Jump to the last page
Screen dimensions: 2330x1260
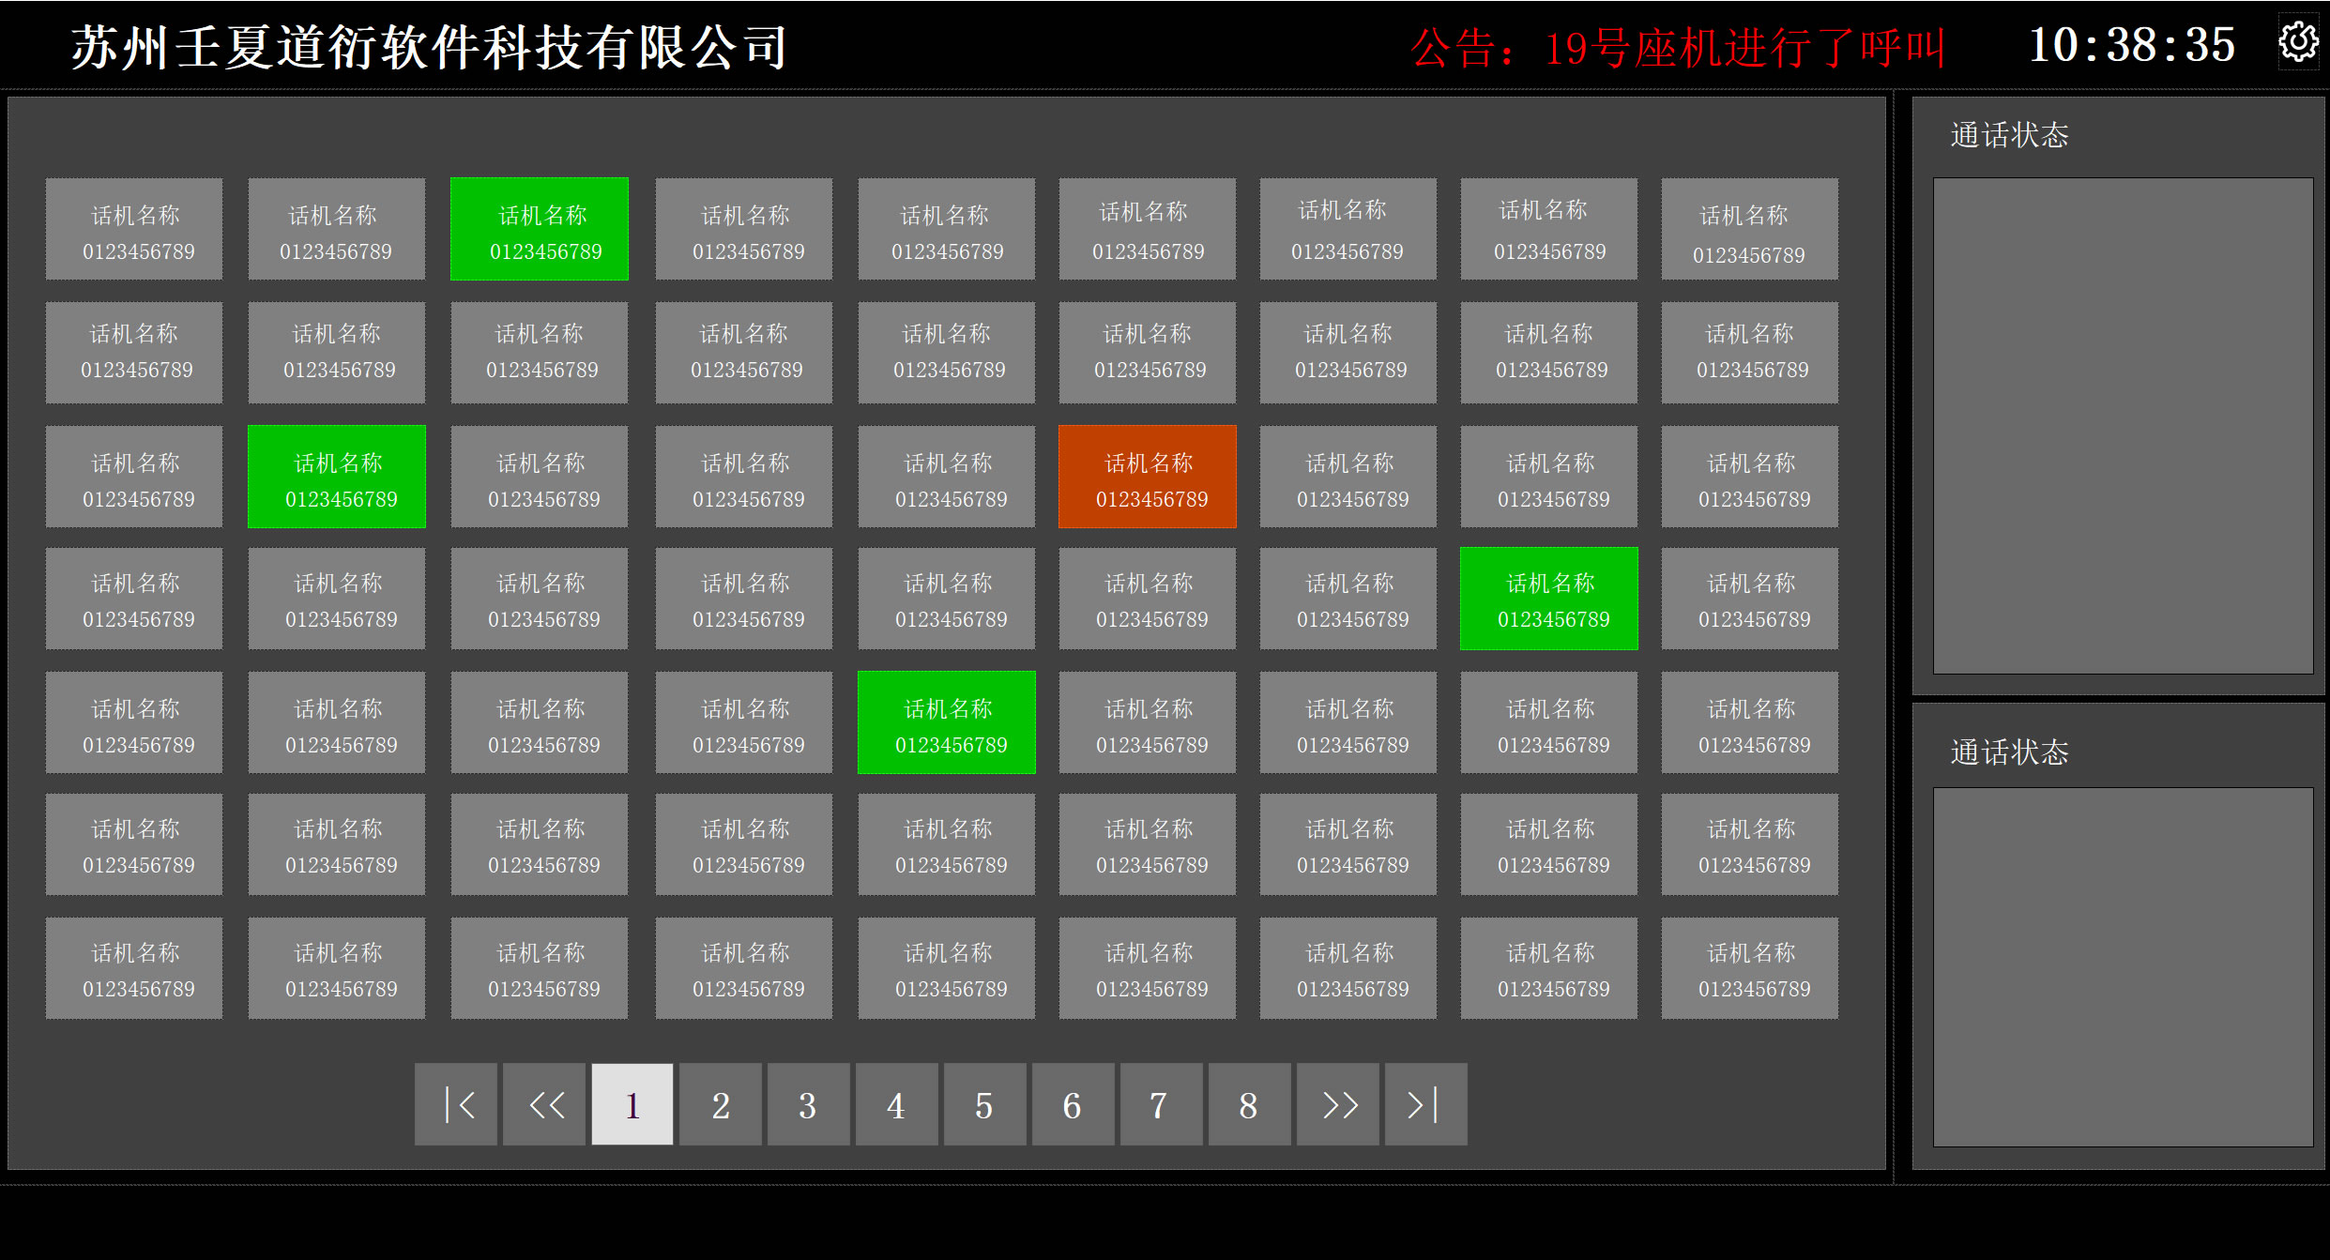[x=1425, y=1104]
